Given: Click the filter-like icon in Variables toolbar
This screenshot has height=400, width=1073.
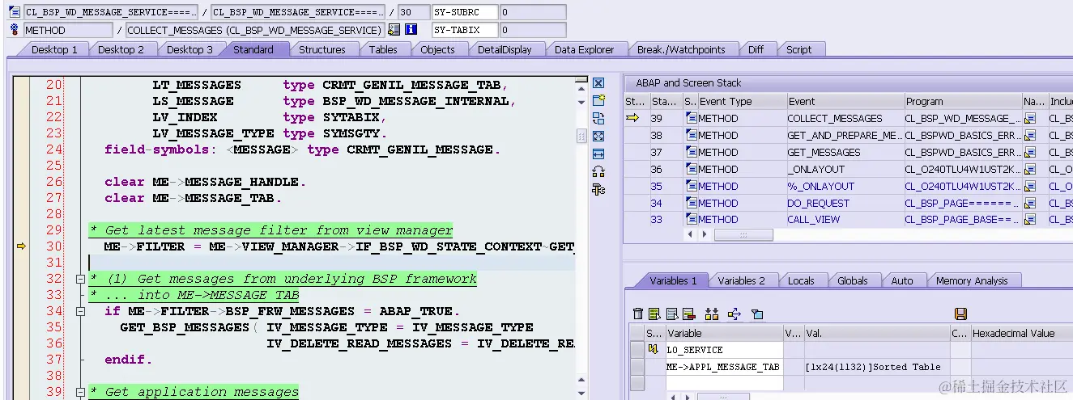Looking at the screenshot, I should (x=757, y=314).
